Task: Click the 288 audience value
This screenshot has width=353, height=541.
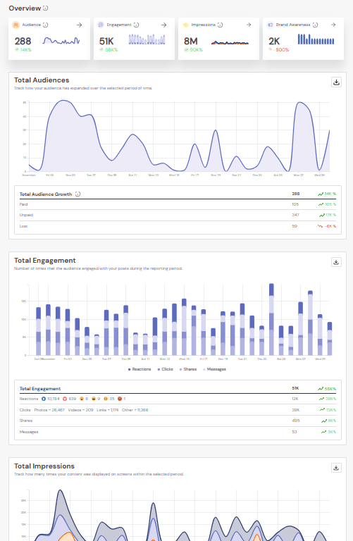Action: (23, 42)
